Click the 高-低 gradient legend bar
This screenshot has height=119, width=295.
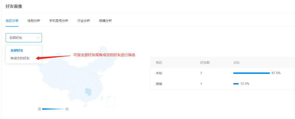click(x=53, y=109)
